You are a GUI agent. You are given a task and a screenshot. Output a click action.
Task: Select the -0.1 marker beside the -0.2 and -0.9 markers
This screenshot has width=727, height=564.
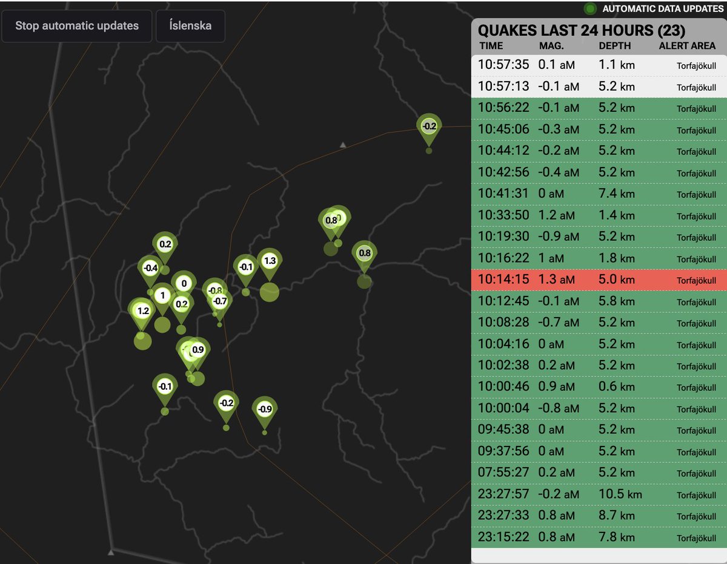pyautogui.click(x=165, y=390)
